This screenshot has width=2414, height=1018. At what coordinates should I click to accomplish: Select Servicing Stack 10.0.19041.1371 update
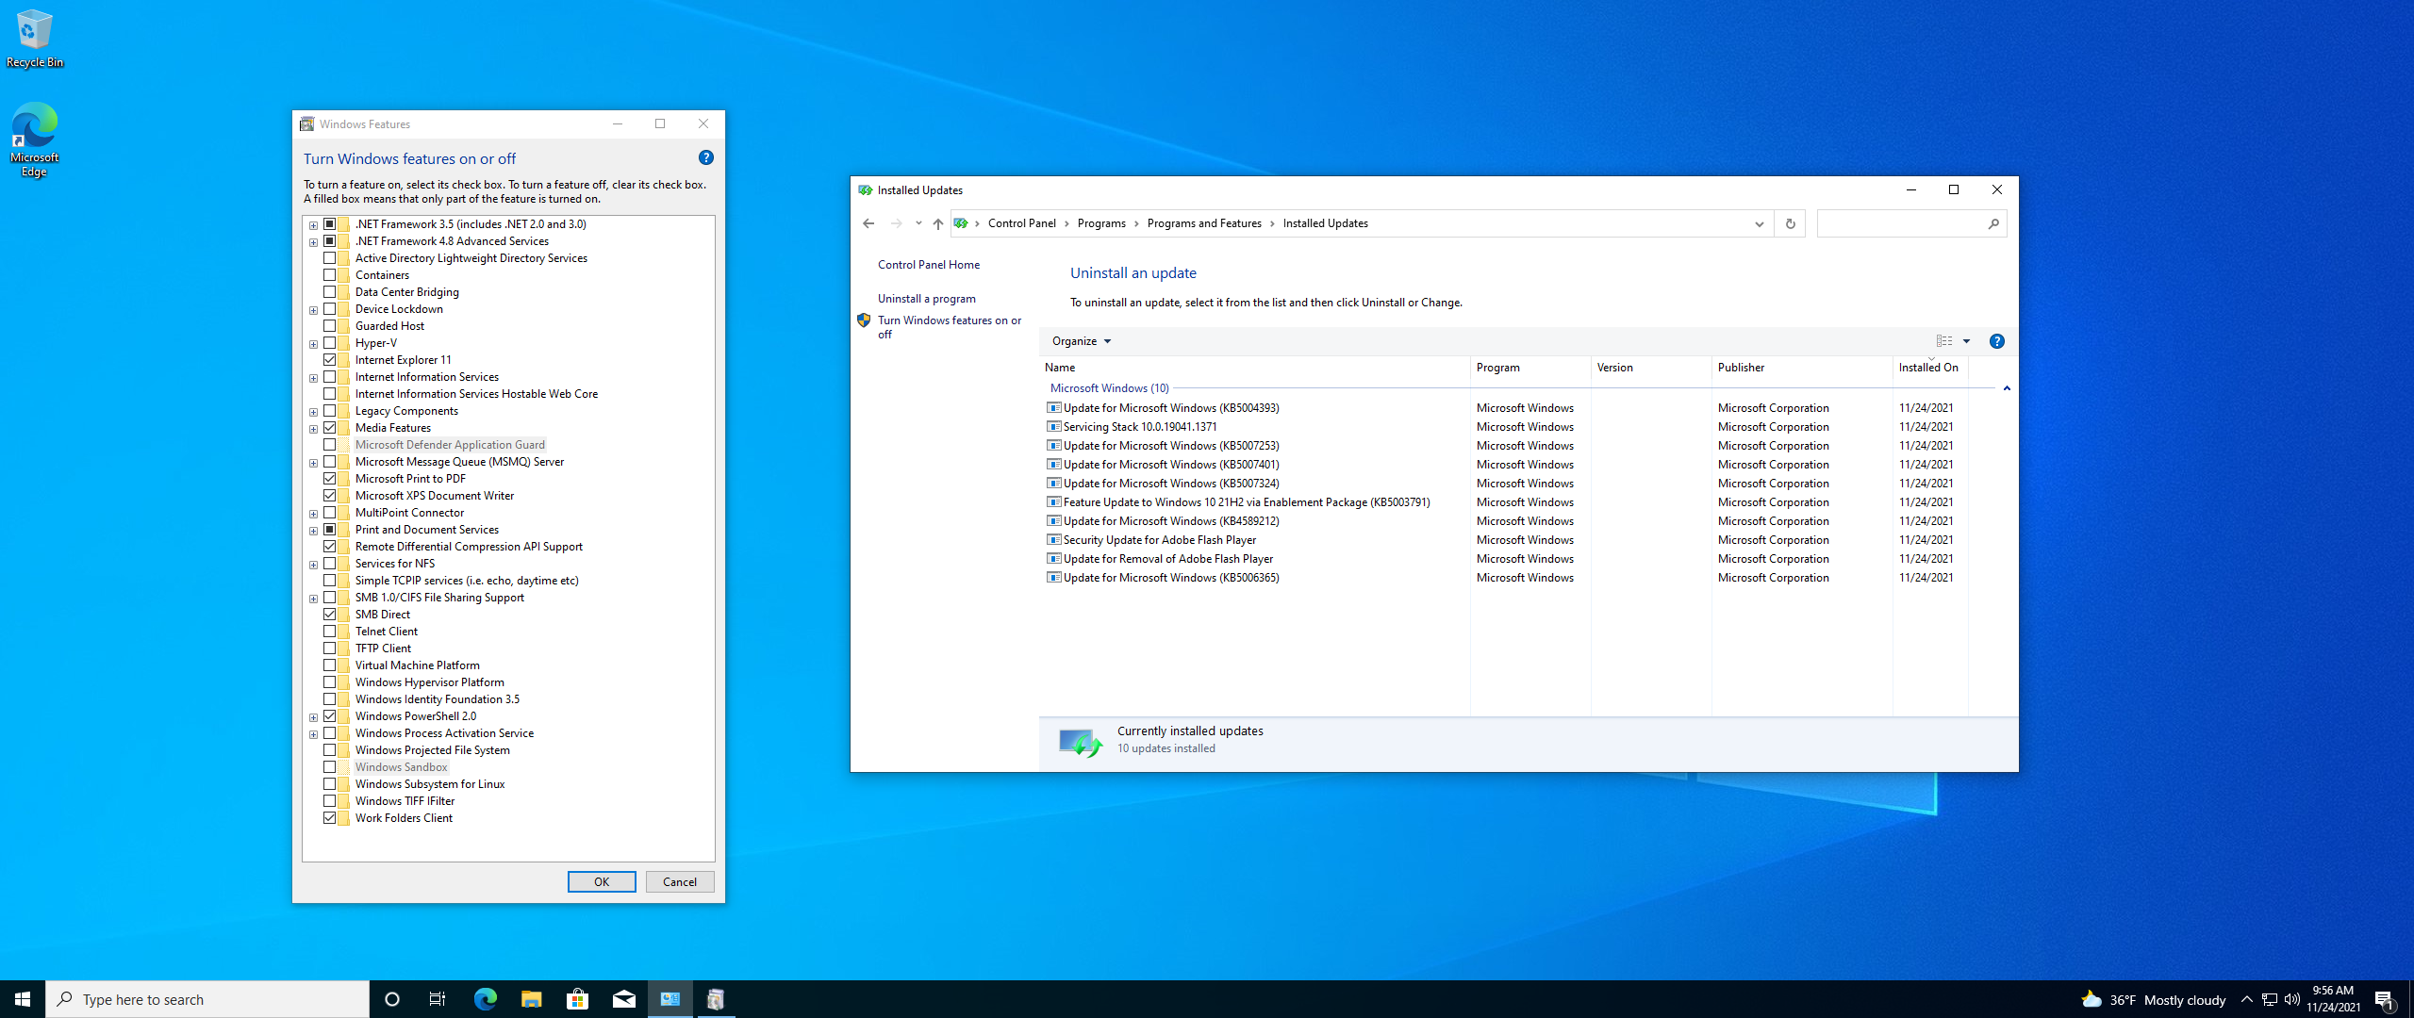[x=1140, y=427]
